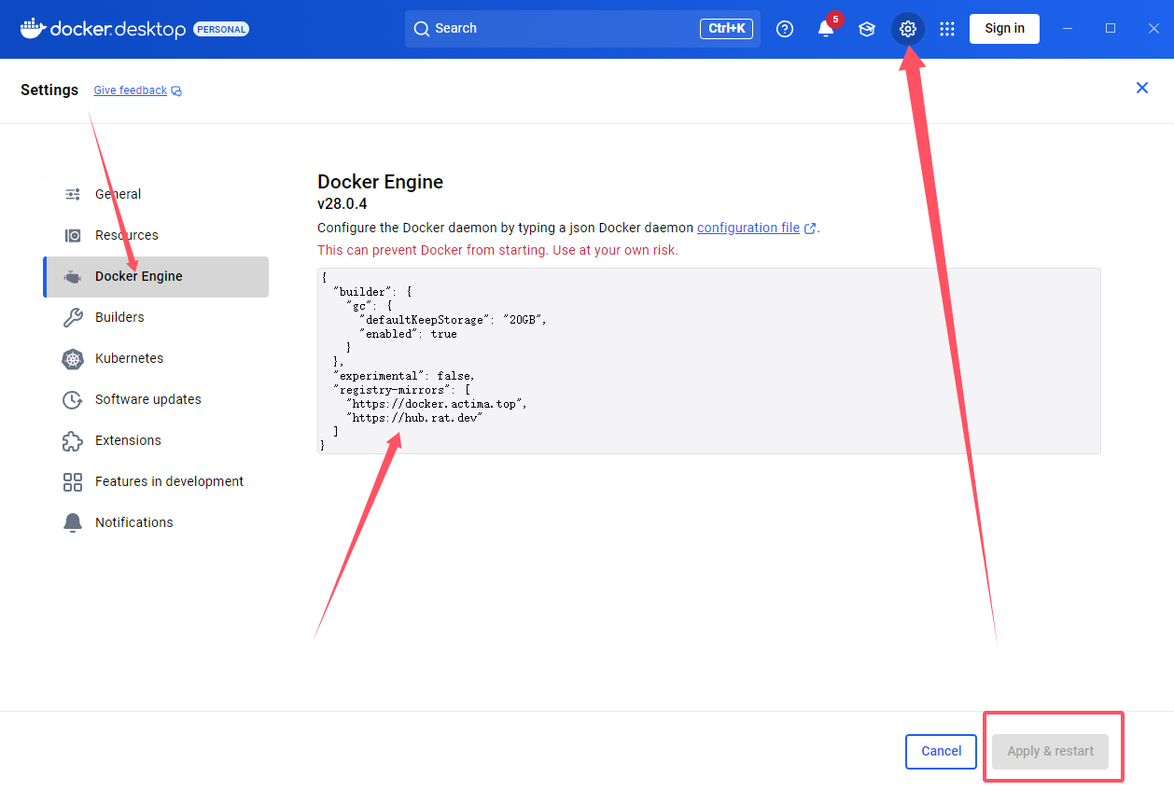Click the PERSONAL plan badge
1174x791 pixels.
pos(221,30)
